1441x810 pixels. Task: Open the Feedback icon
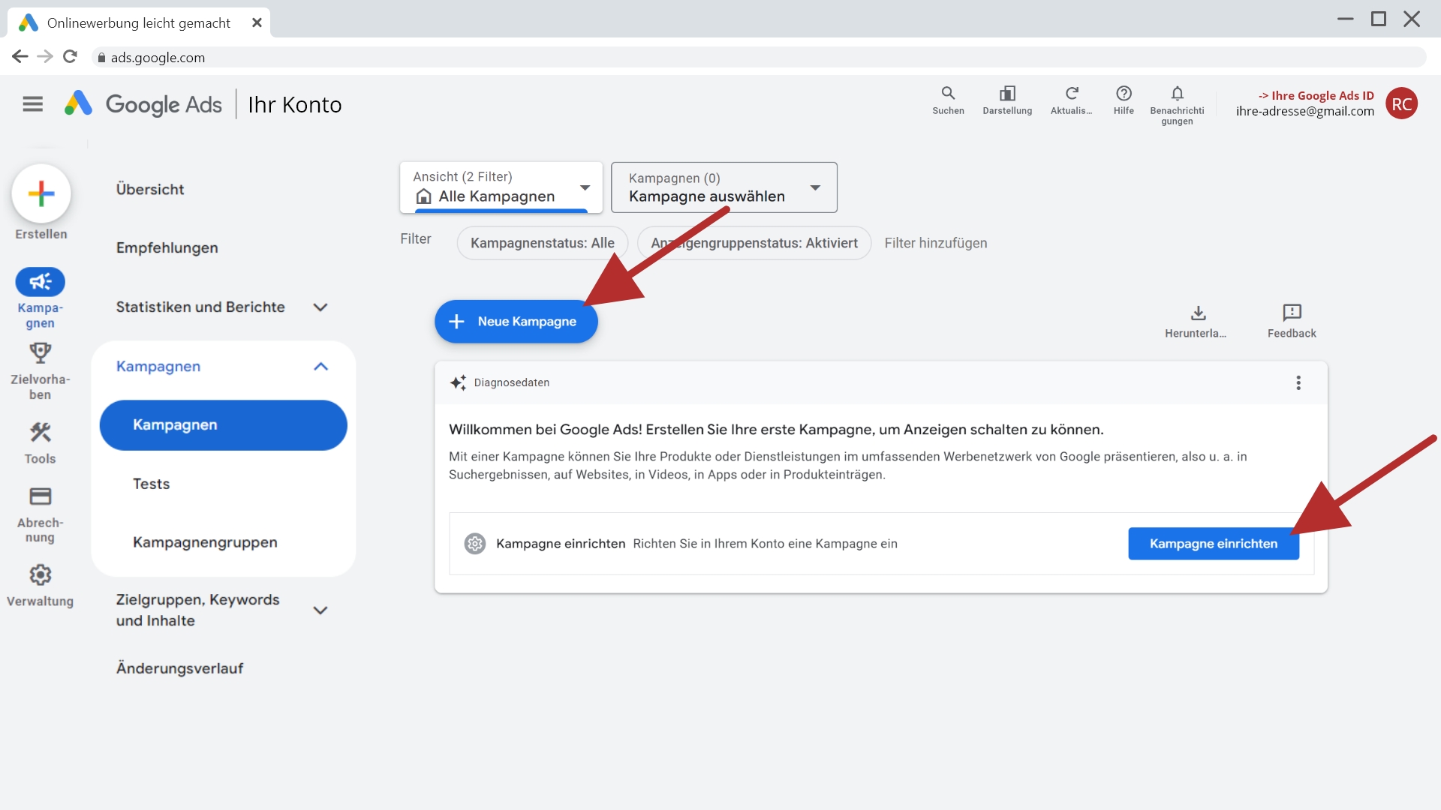tap(1292, 313)
